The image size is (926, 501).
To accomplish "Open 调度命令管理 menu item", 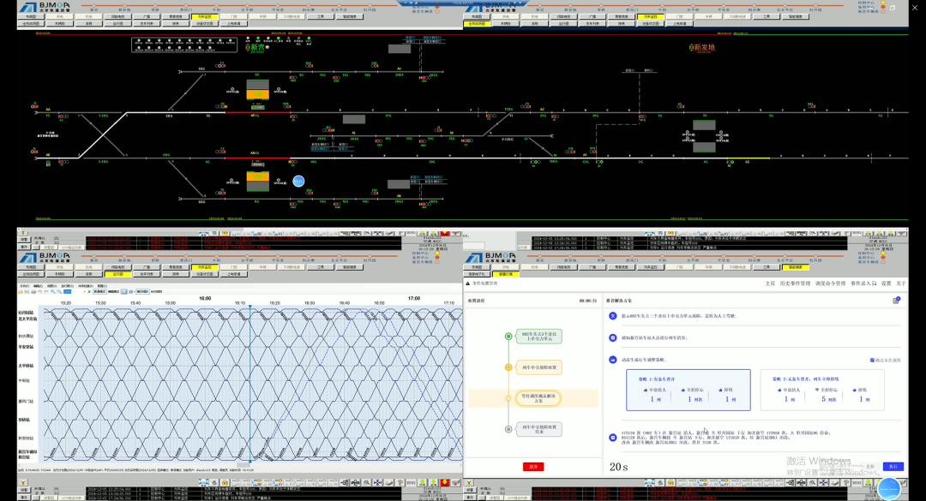I will [829, 283].
